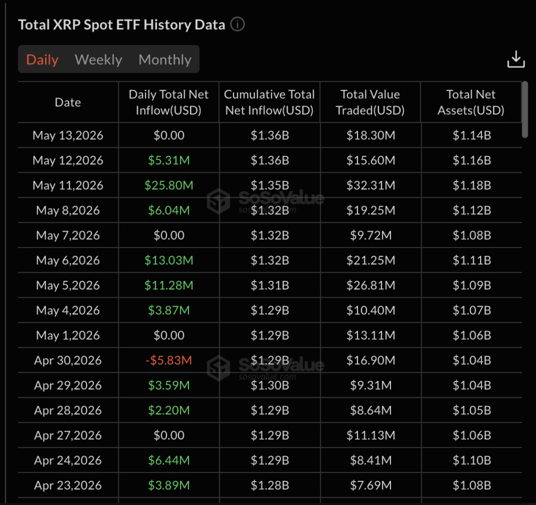The image size is (536, 505).
Task: Switch to the Weekly tab
Action: pyautogui.click(x=98, y=60)
